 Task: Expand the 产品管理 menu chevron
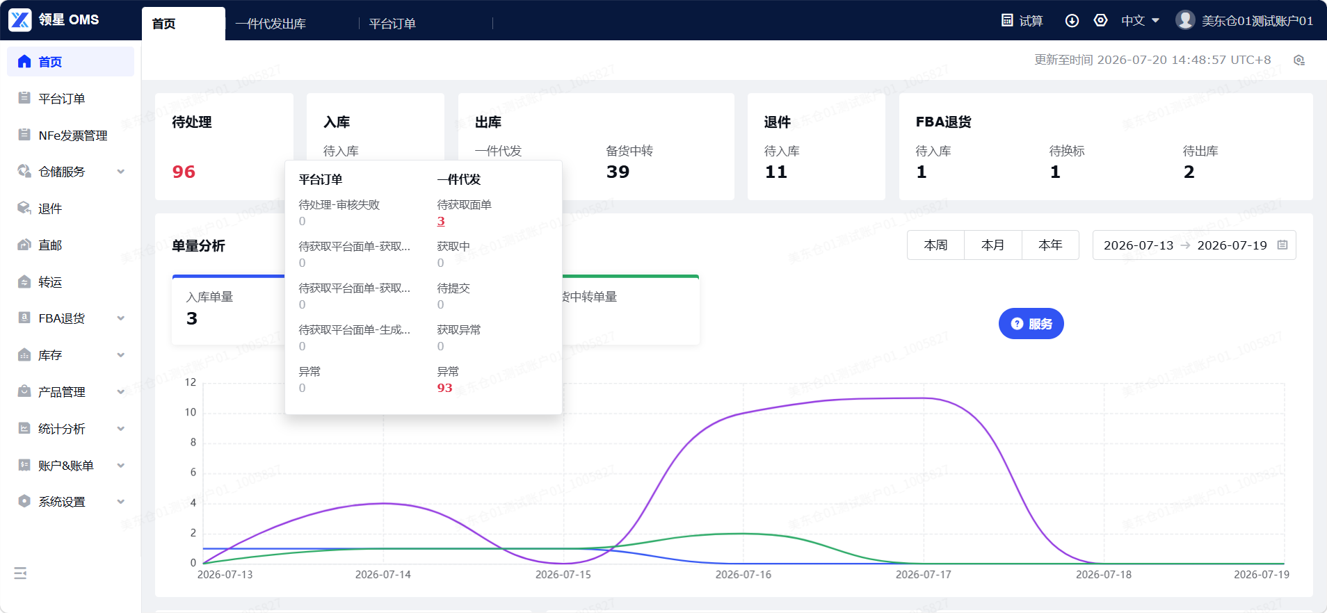click(121, 392)
